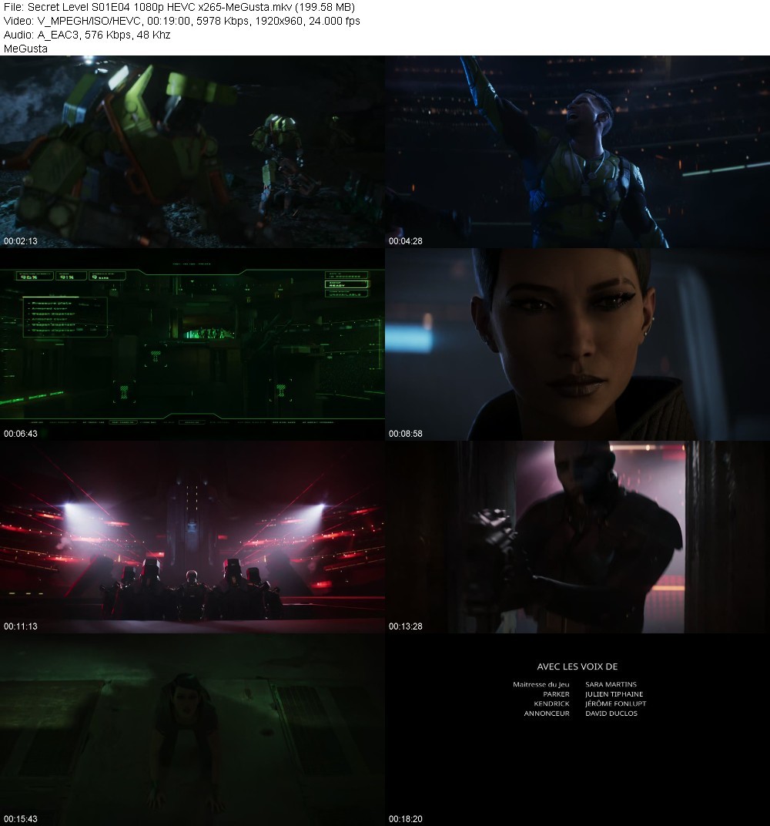This screenshot has height=826, width=770.
Task: Click the thumbnail timestamped 00:04:28
Action: [578, 152]
